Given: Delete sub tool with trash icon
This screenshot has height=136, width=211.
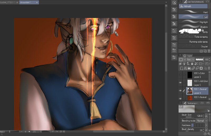Looking at the screenshot, I should [209, 51].
